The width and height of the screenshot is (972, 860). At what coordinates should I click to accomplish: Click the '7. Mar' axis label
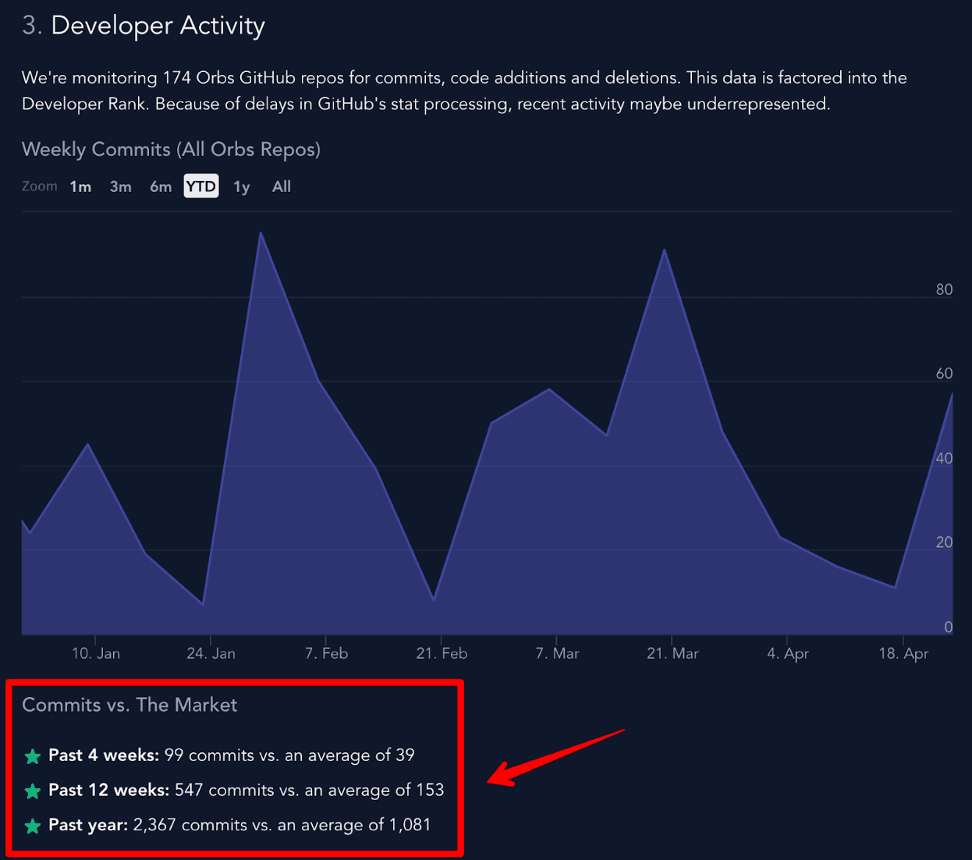(x=557, y=653)
